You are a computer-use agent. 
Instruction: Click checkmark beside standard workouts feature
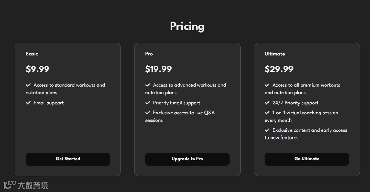coord(28,85)
